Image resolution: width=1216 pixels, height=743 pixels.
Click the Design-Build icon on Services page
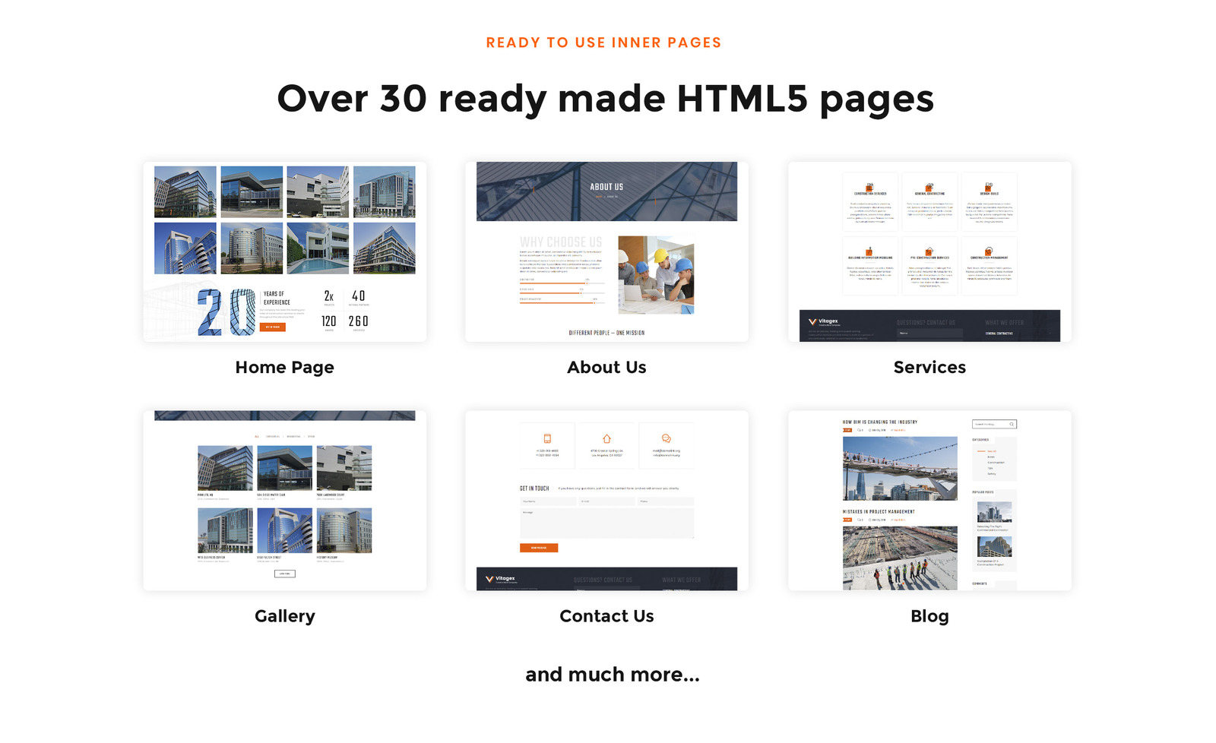[x=989, y=188]
